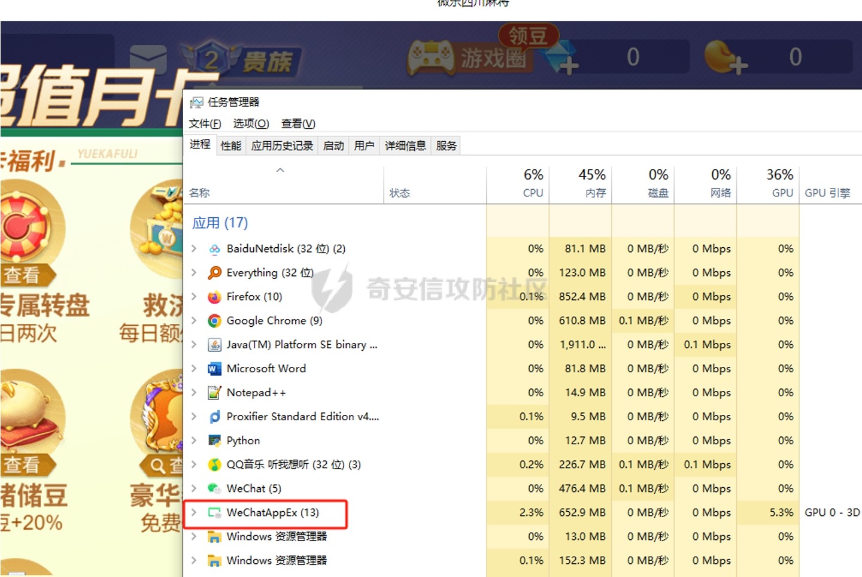Sort processes by CPU column

coord(518,184)
